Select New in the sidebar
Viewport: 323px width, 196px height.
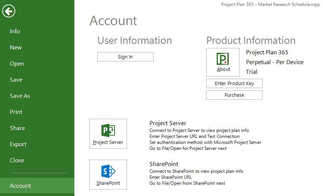click(x=16, y=48)
